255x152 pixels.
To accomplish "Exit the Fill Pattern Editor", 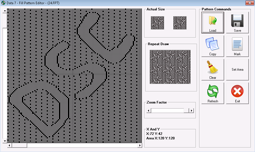I will (x=237, y=93).
